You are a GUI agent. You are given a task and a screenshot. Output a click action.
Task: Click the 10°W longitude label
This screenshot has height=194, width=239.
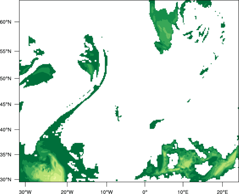coord(107,192)
